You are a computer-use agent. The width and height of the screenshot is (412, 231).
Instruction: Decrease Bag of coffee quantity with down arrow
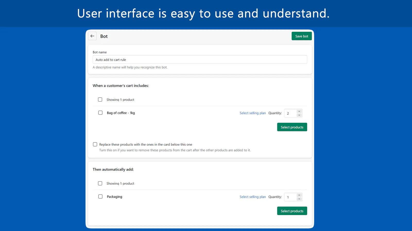pos(299,115)
